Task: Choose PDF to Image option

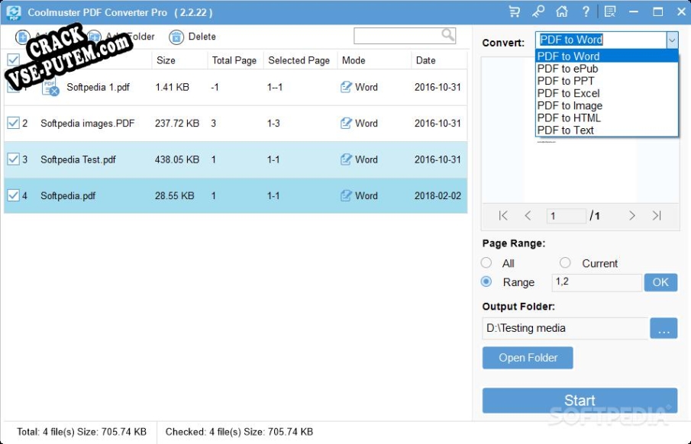Action: (x=607, y=106)
